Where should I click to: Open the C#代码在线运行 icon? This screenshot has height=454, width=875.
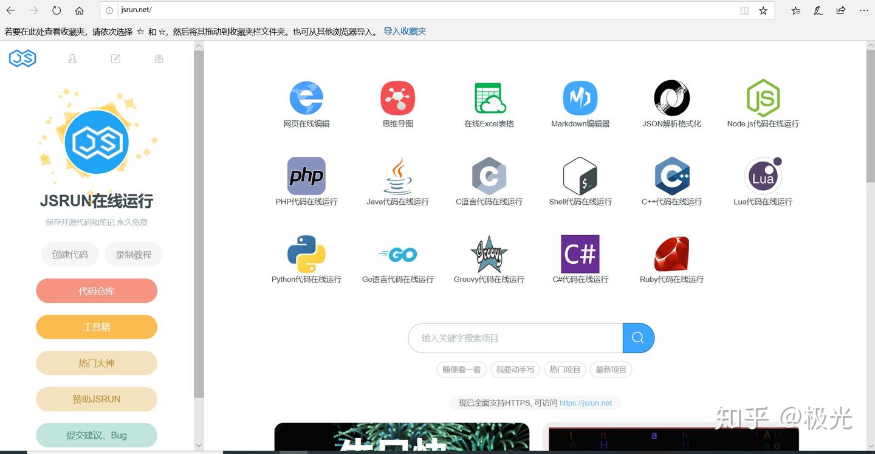580,254
